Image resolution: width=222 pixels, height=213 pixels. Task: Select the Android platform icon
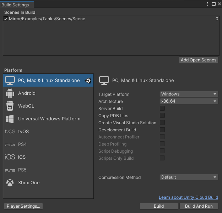coord(10,93)
